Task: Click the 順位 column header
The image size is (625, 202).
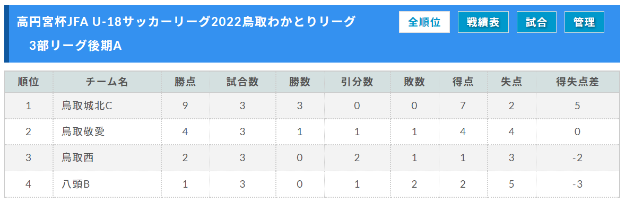Action: 28,82
